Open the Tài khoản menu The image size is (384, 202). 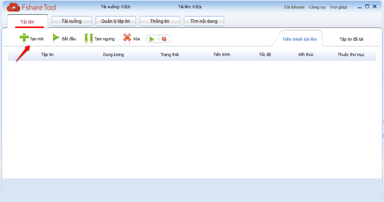click(294, 7)
